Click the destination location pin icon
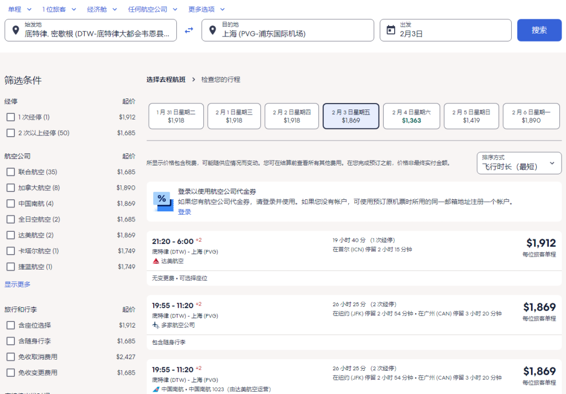Screen dimensions: 566x394 coord(212,30)
